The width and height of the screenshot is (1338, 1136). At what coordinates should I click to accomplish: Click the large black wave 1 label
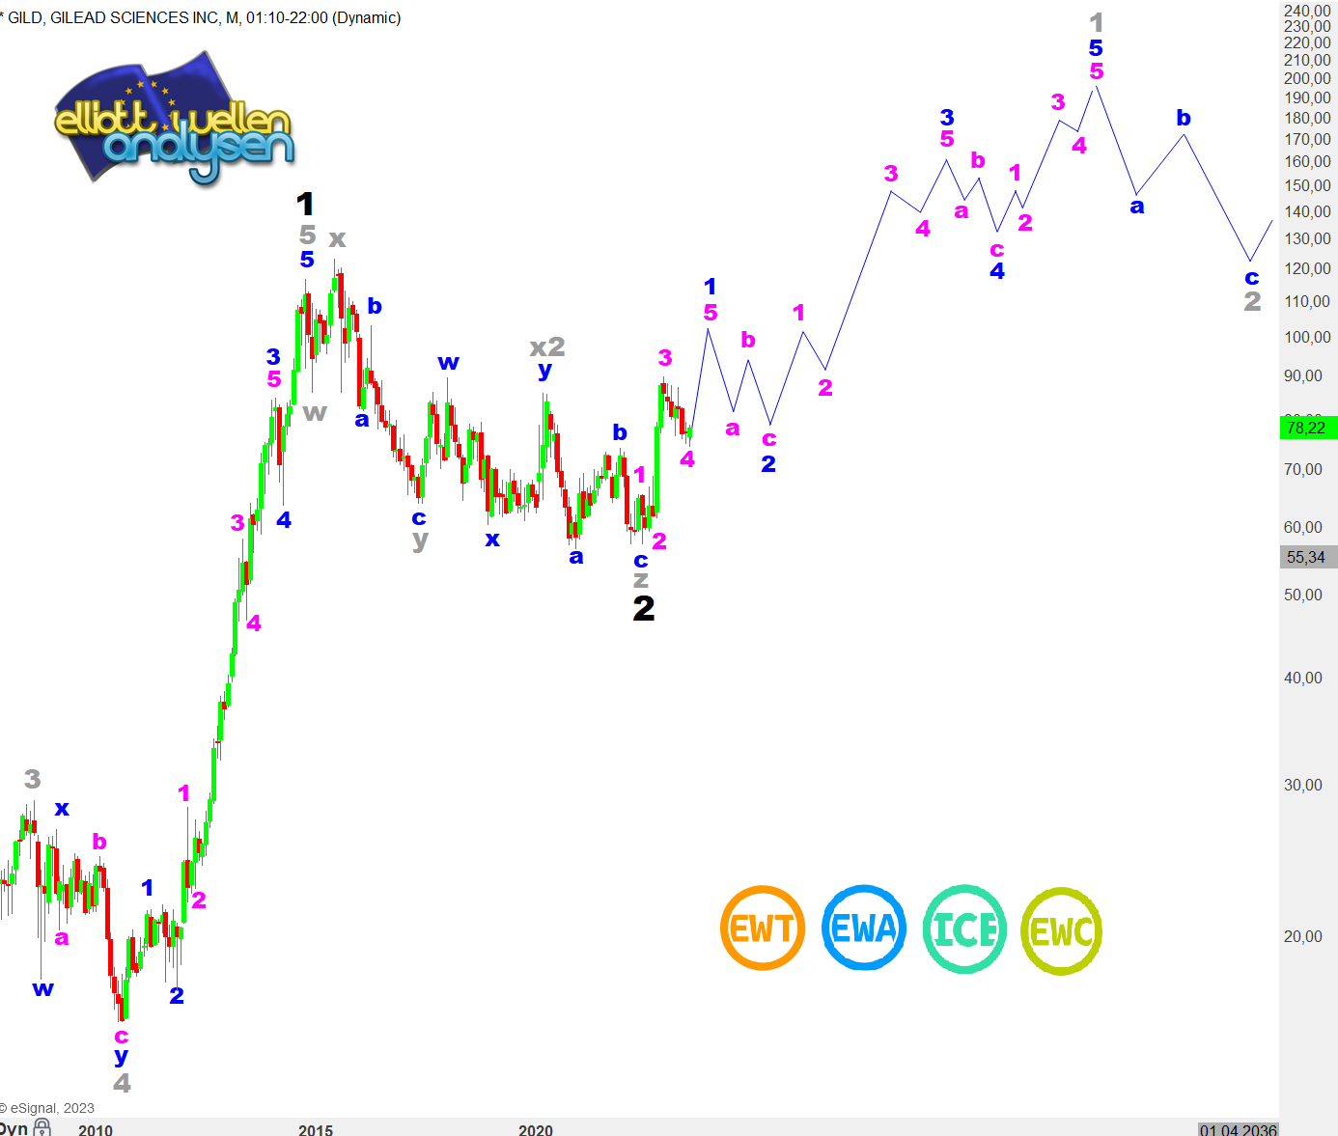305,205
